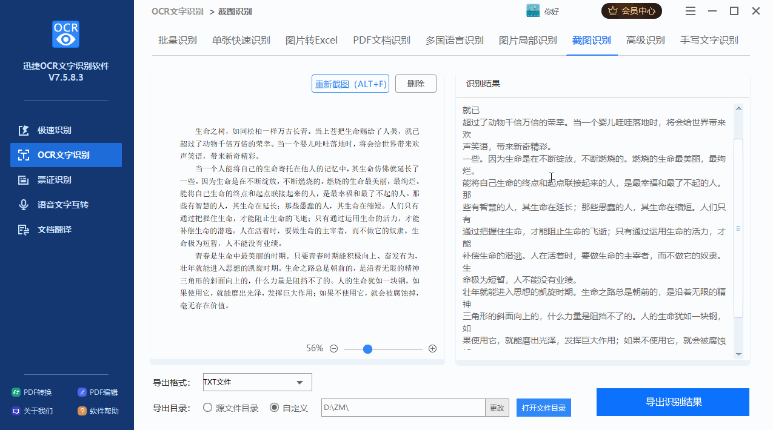Image resolution: width=773 pixels, height=430 pixels.
Task: Open 关于我们 info
Action: (33, 411)
